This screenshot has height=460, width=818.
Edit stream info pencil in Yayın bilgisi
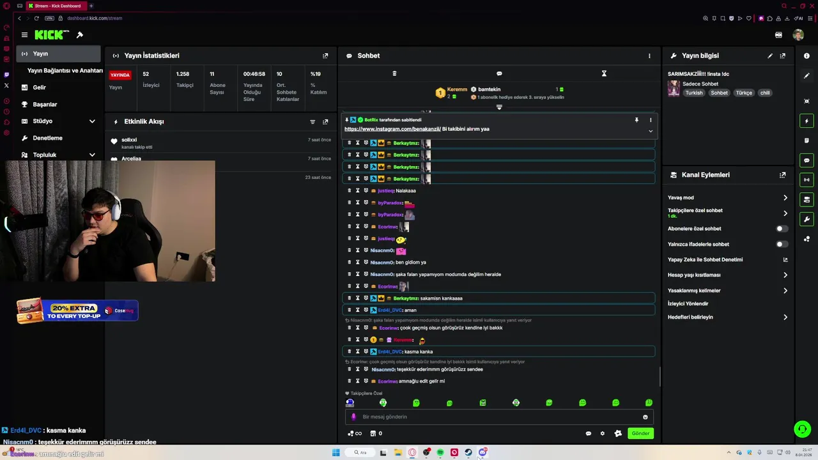(770, 56)
